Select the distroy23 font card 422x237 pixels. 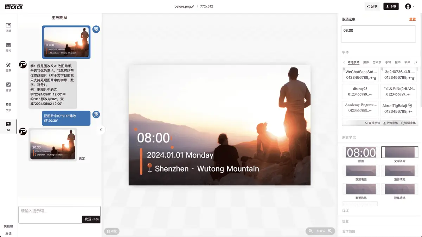point(360,91)
